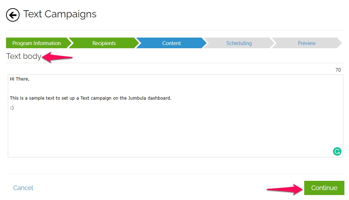Viewport: 349px width, 200px height.
Task: Open the Preview step
Action: (306, 43)
